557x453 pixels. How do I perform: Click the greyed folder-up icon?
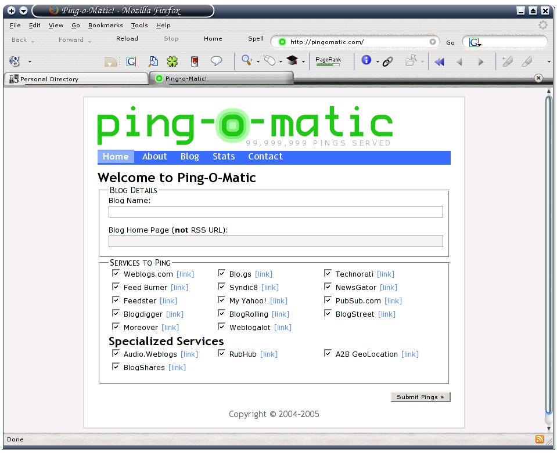coord(412,60)
